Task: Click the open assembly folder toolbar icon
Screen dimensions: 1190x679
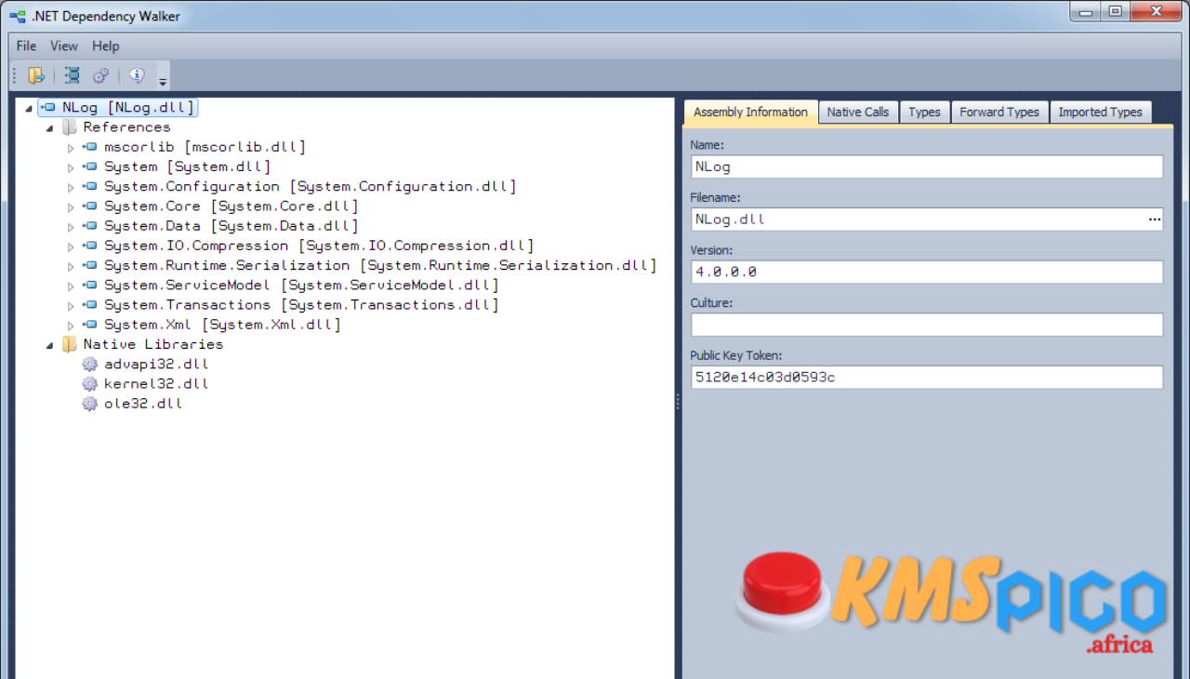Action: coord(36,76)
